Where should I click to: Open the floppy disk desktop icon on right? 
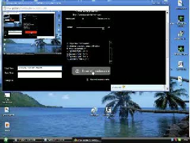(181, 34)
